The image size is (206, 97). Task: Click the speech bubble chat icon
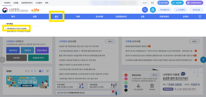coord(183,74)
